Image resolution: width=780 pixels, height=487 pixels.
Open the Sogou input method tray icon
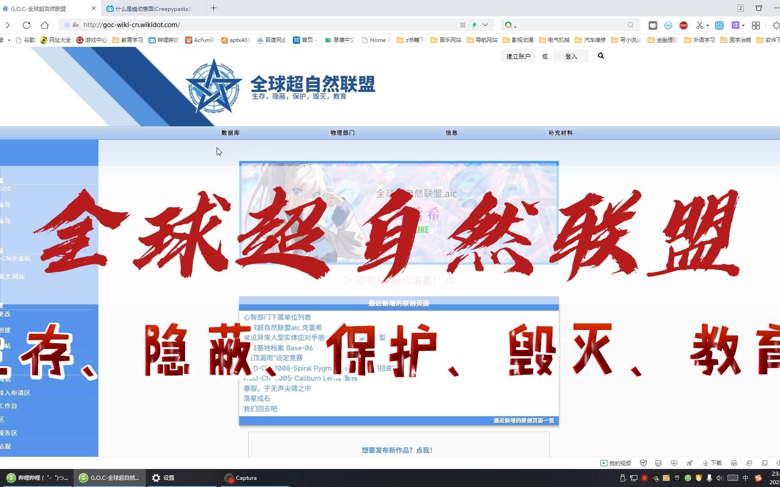point(758,478)
